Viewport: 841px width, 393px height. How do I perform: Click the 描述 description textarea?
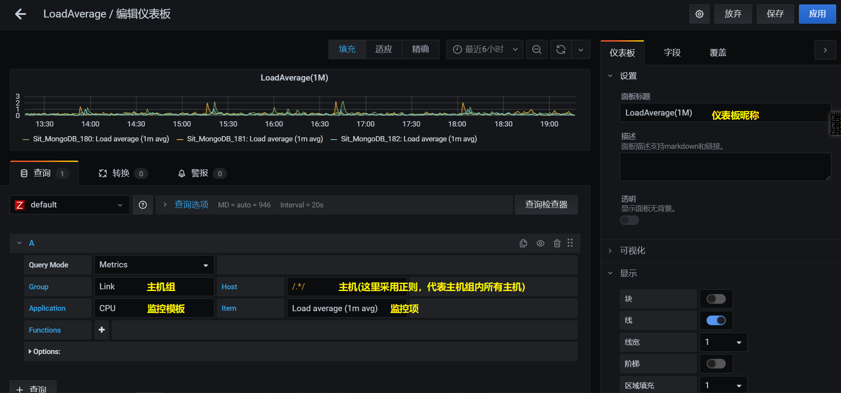[x=725, y=167]
